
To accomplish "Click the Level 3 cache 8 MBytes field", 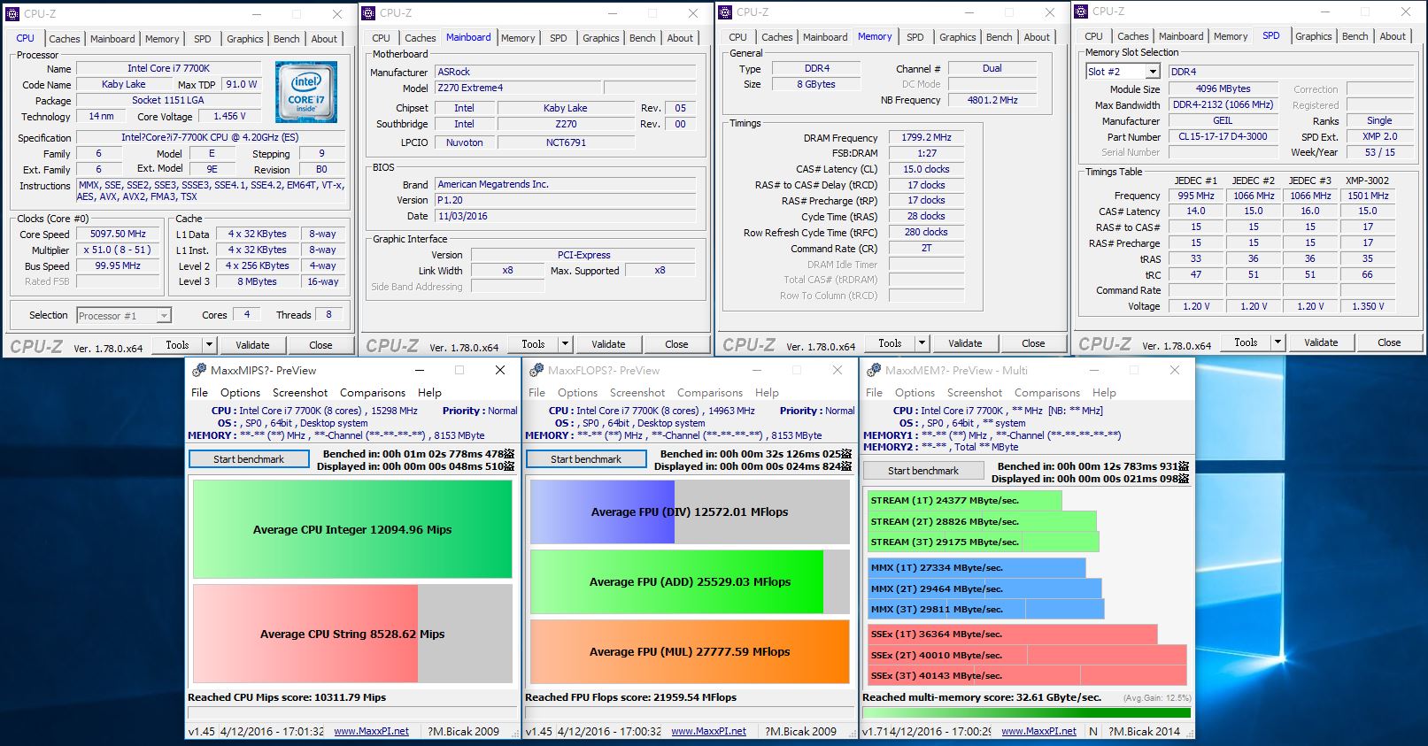I will 257,281.
